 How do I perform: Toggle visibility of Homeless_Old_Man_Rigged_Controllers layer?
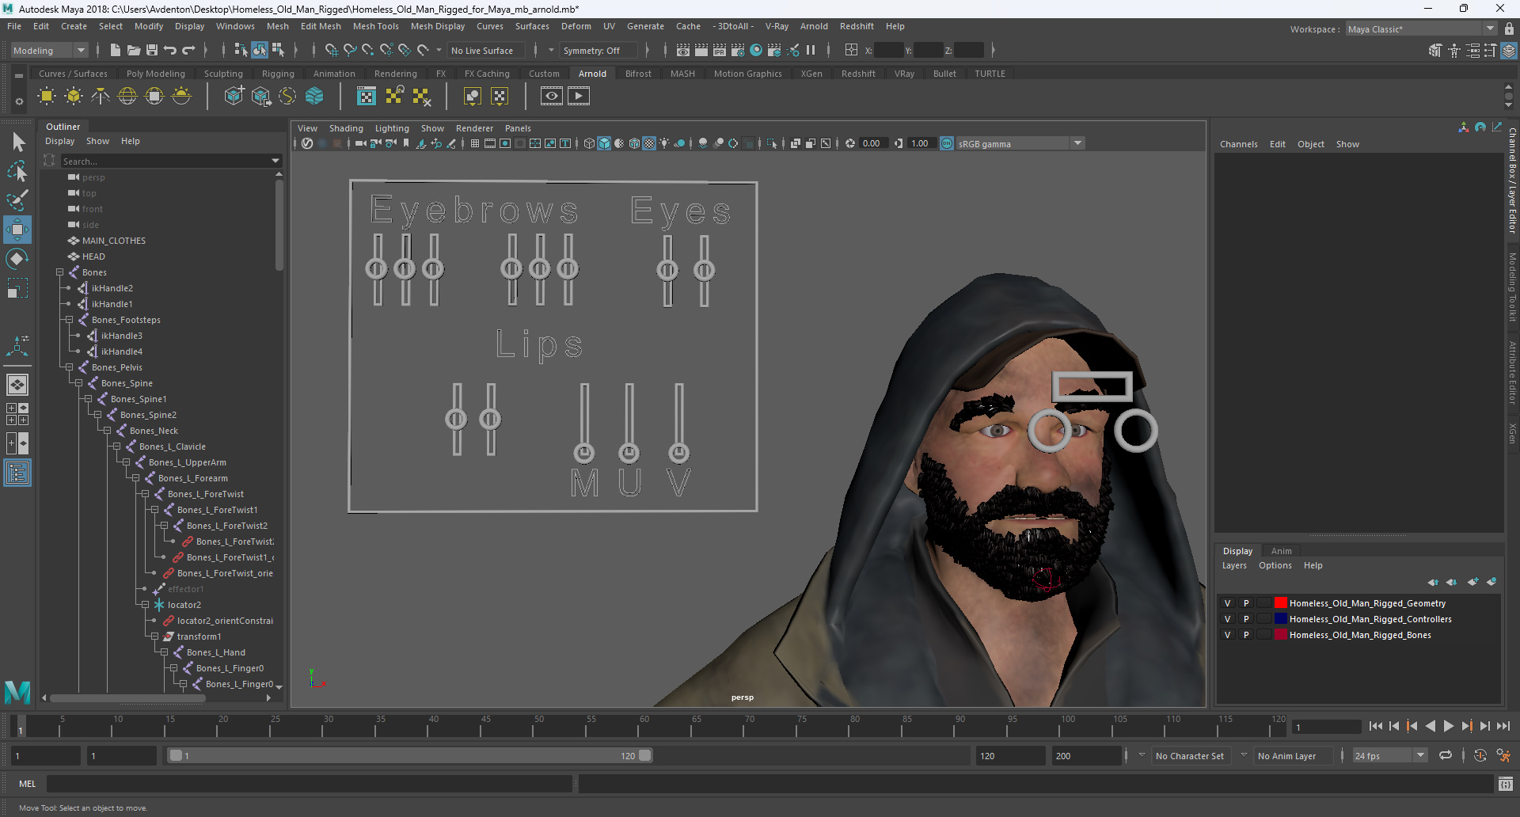pos(1228,619)
